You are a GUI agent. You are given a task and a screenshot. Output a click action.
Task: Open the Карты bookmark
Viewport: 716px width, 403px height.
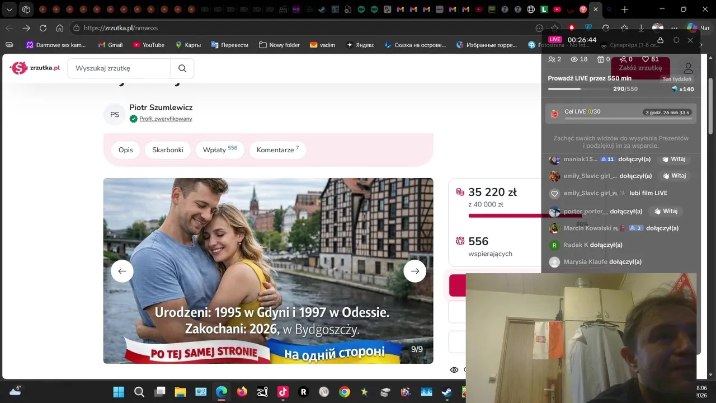point(188,45)
